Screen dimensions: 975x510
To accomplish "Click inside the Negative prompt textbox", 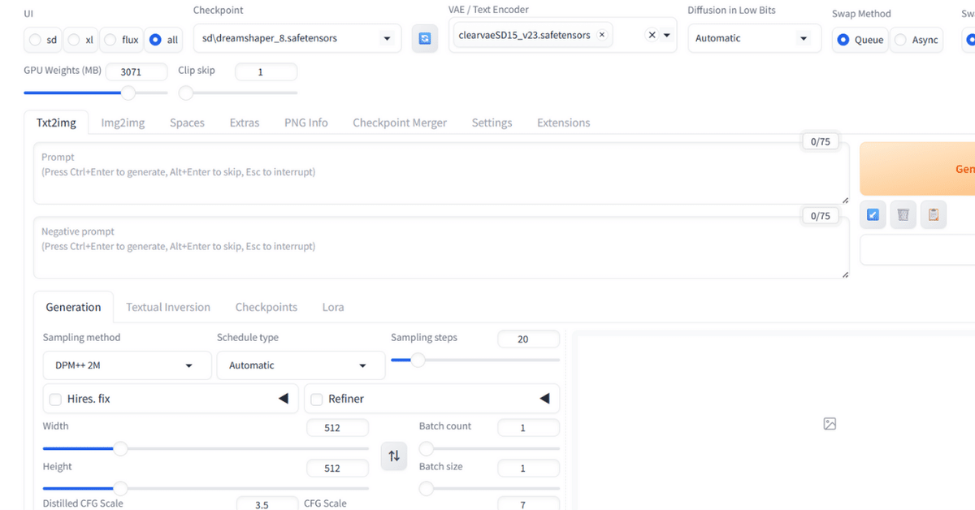I will click(x=439, y=246).
